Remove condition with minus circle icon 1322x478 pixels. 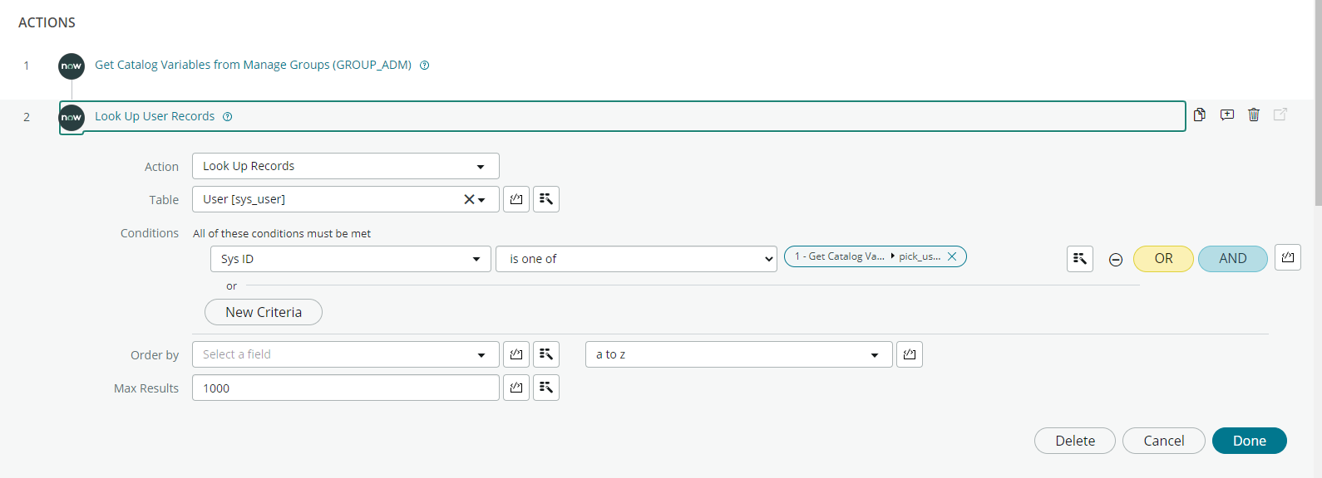pos(1116,260)
